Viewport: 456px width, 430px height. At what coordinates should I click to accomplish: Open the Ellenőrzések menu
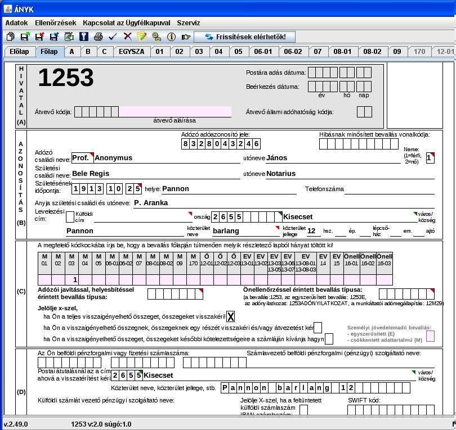pyautogui.click(x=56, y=23)
